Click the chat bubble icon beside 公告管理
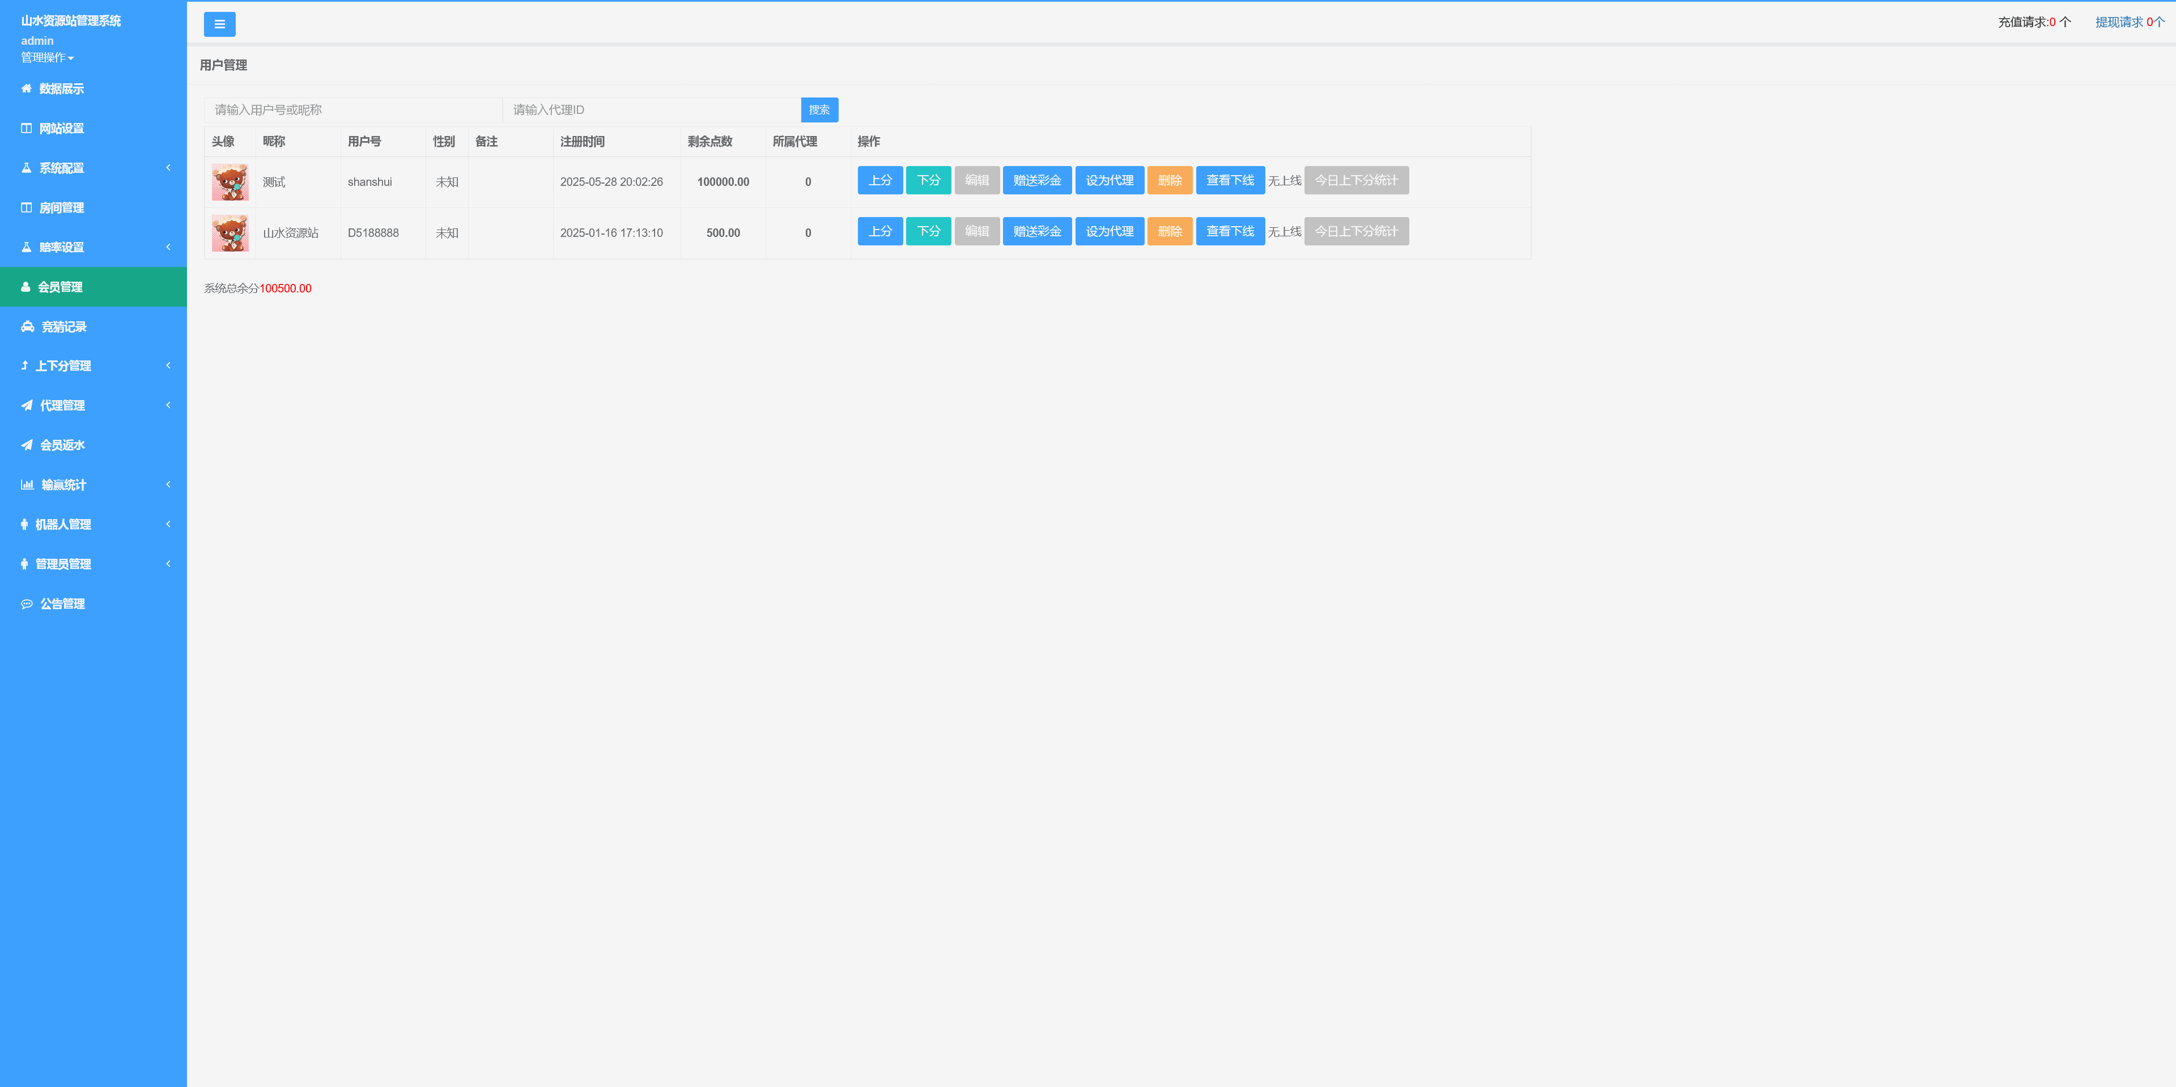Viewport: 2176px width, 1087px height. pyautogui.click(x=27, y=604)
